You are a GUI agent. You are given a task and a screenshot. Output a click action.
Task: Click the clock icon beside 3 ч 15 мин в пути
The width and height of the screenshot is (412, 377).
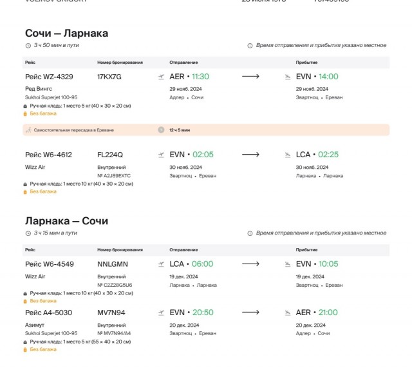click(x=28, y=233)
